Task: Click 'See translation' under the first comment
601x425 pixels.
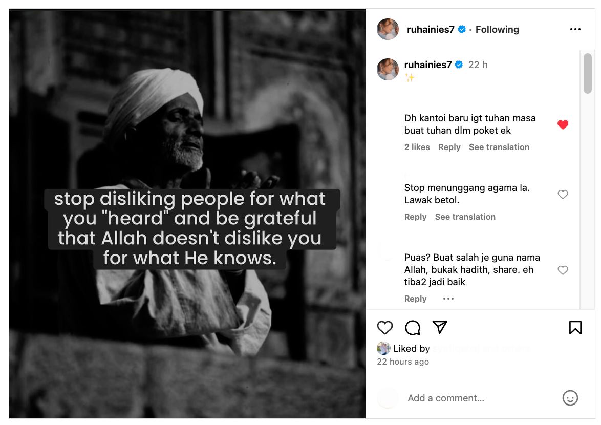Action: (499, 147)
